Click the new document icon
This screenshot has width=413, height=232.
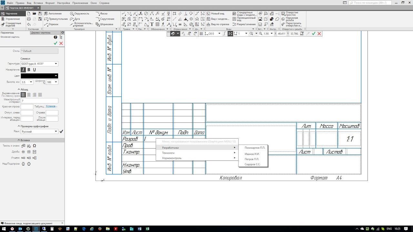[x=29, y=14]
